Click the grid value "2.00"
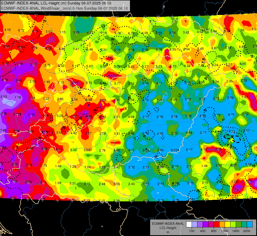The width and height of the screenshot is (257, 236). (244, 81)
